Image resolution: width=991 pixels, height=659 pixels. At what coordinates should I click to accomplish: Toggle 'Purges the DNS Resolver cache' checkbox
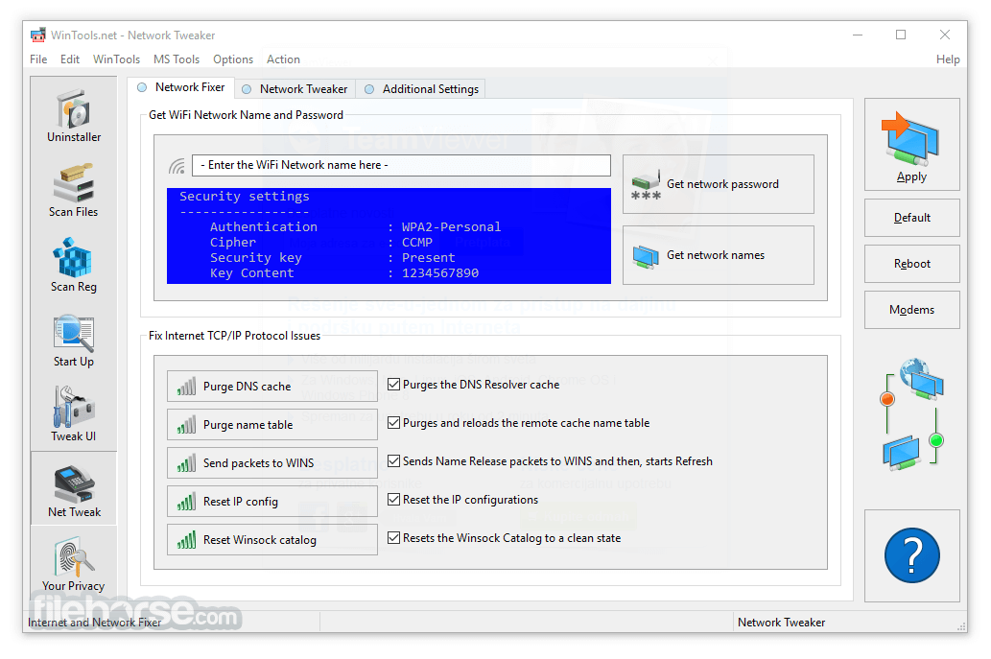[393, 384]
